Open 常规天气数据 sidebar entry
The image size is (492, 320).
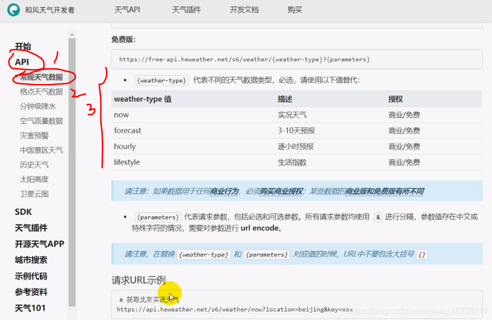tap(42, 77)
